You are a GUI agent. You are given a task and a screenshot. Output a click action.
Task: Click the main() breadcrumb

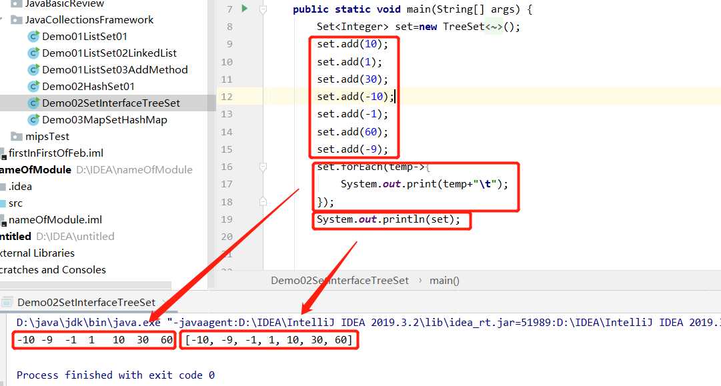444,280
